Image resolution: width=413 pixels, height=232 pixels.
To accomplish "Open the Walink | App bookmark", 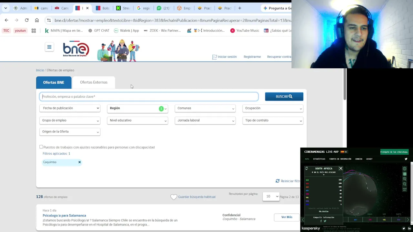I will (x=126, y=31).
